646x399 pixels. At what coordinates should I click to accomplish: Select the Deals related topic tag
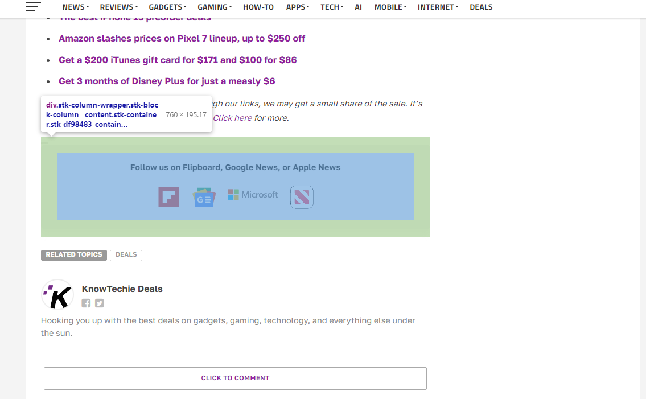tap(126, 255)
